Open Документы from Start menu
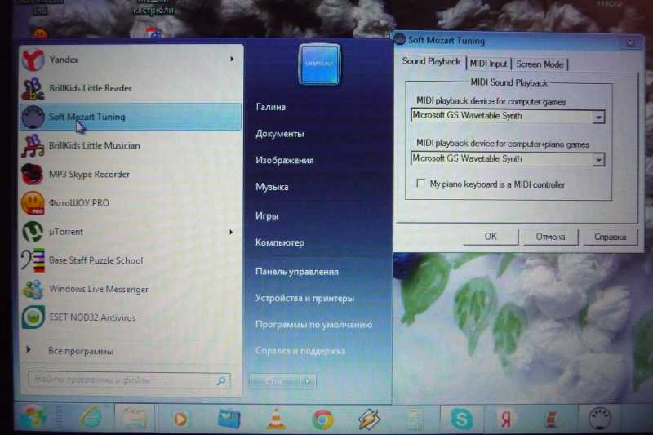This screenshot has height=435, width=653. (x=279, y=134)
